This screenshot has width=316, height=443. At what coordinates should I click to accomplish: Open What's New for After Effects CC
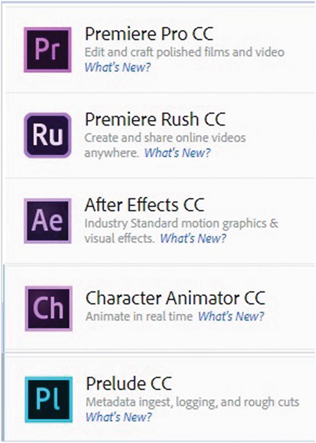tap(193, 239)
